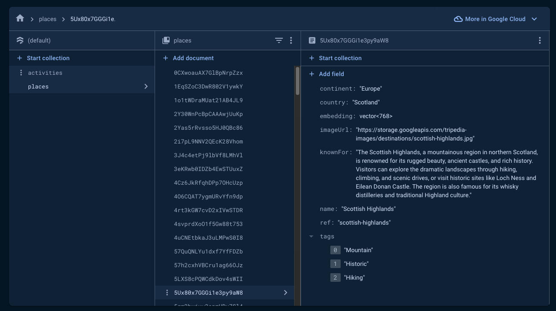Open places collection three-dot menu
The width and height of the screenshot is (556, 311).
[x=291, y=40]
